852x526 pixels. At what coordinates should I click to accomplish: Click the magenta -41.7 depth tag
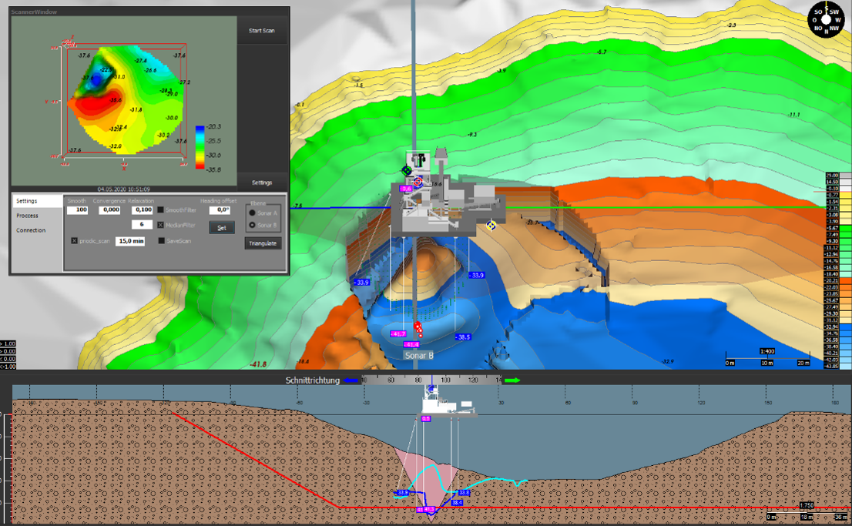397,333
